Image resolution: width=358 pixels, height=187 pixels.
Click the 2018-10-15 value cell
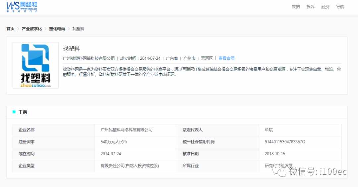[x=300, y=154]
